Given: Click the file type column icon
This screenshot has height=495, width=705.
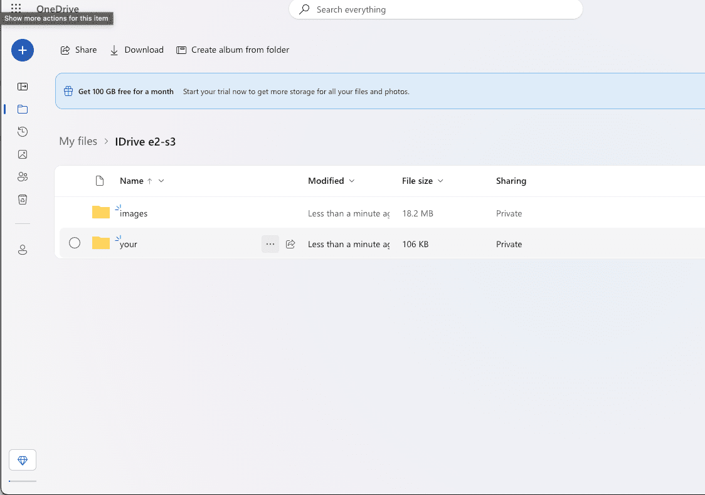Looking at the screenshot, I should (100, 181).
